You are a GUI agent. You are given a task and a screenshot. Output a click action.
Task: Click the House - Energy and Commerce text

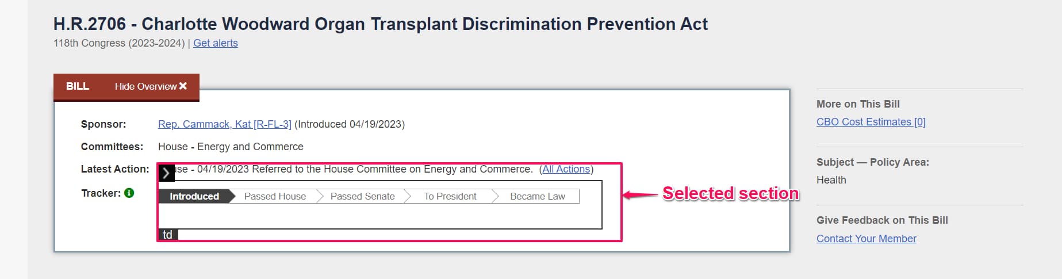point(231,147)
